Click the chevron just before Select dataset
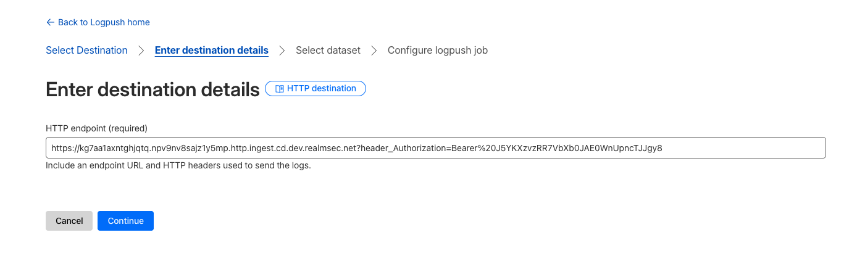 pos(282,51)
